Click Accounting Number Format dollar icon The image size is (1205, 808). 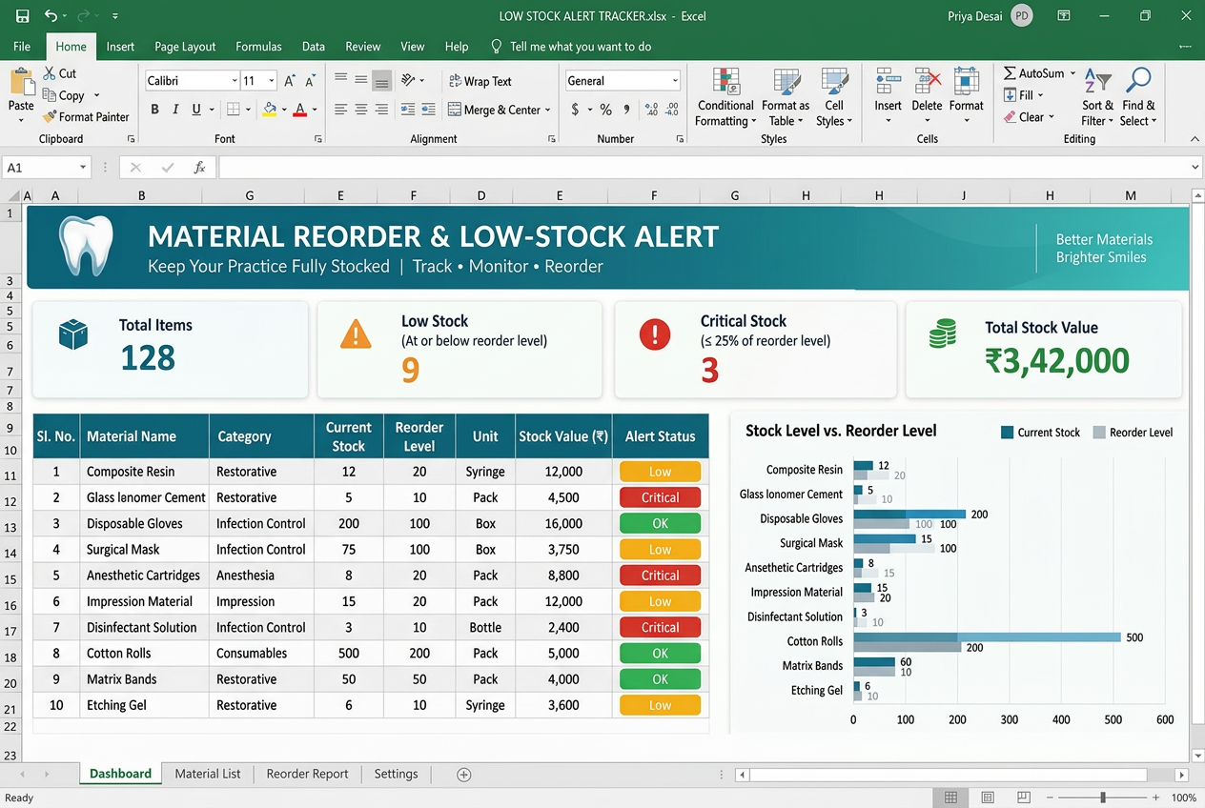coord(575,110)
